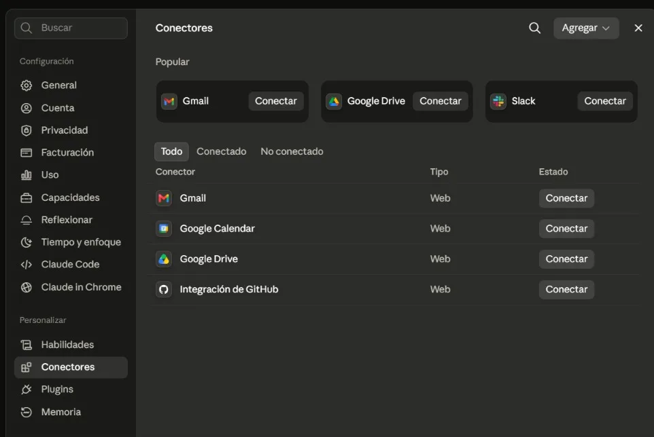This screenshot has width=654, height=437.
Task: Click the Capacidades briefcase icon
Action: click(27, 197)
